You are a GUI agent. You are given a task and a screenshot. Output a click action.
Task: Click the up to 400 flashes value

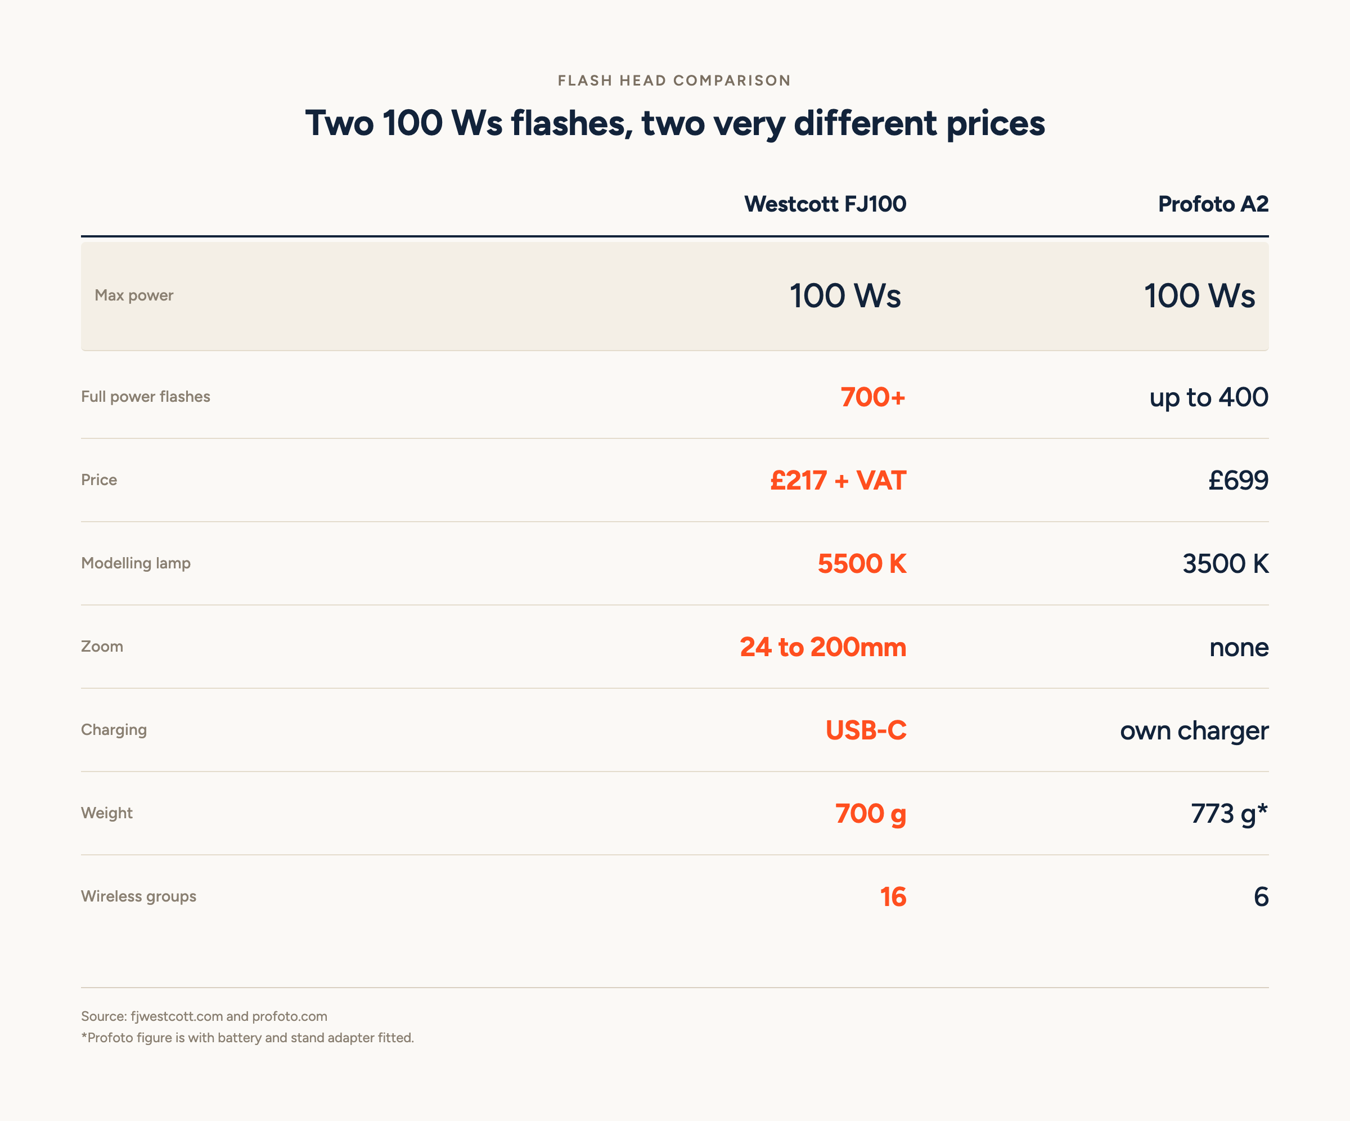[x=1209, y=397]
